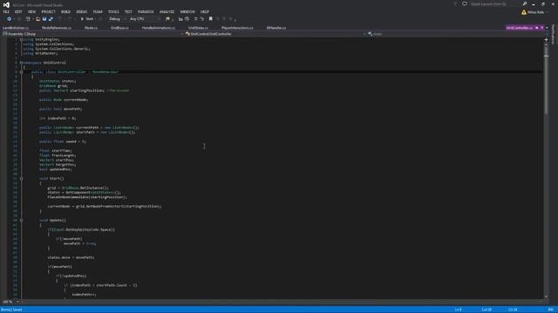Open the Assembly-CSharp project dropdown
This screenshot has height=313, width=558.
tap(92, 34)
